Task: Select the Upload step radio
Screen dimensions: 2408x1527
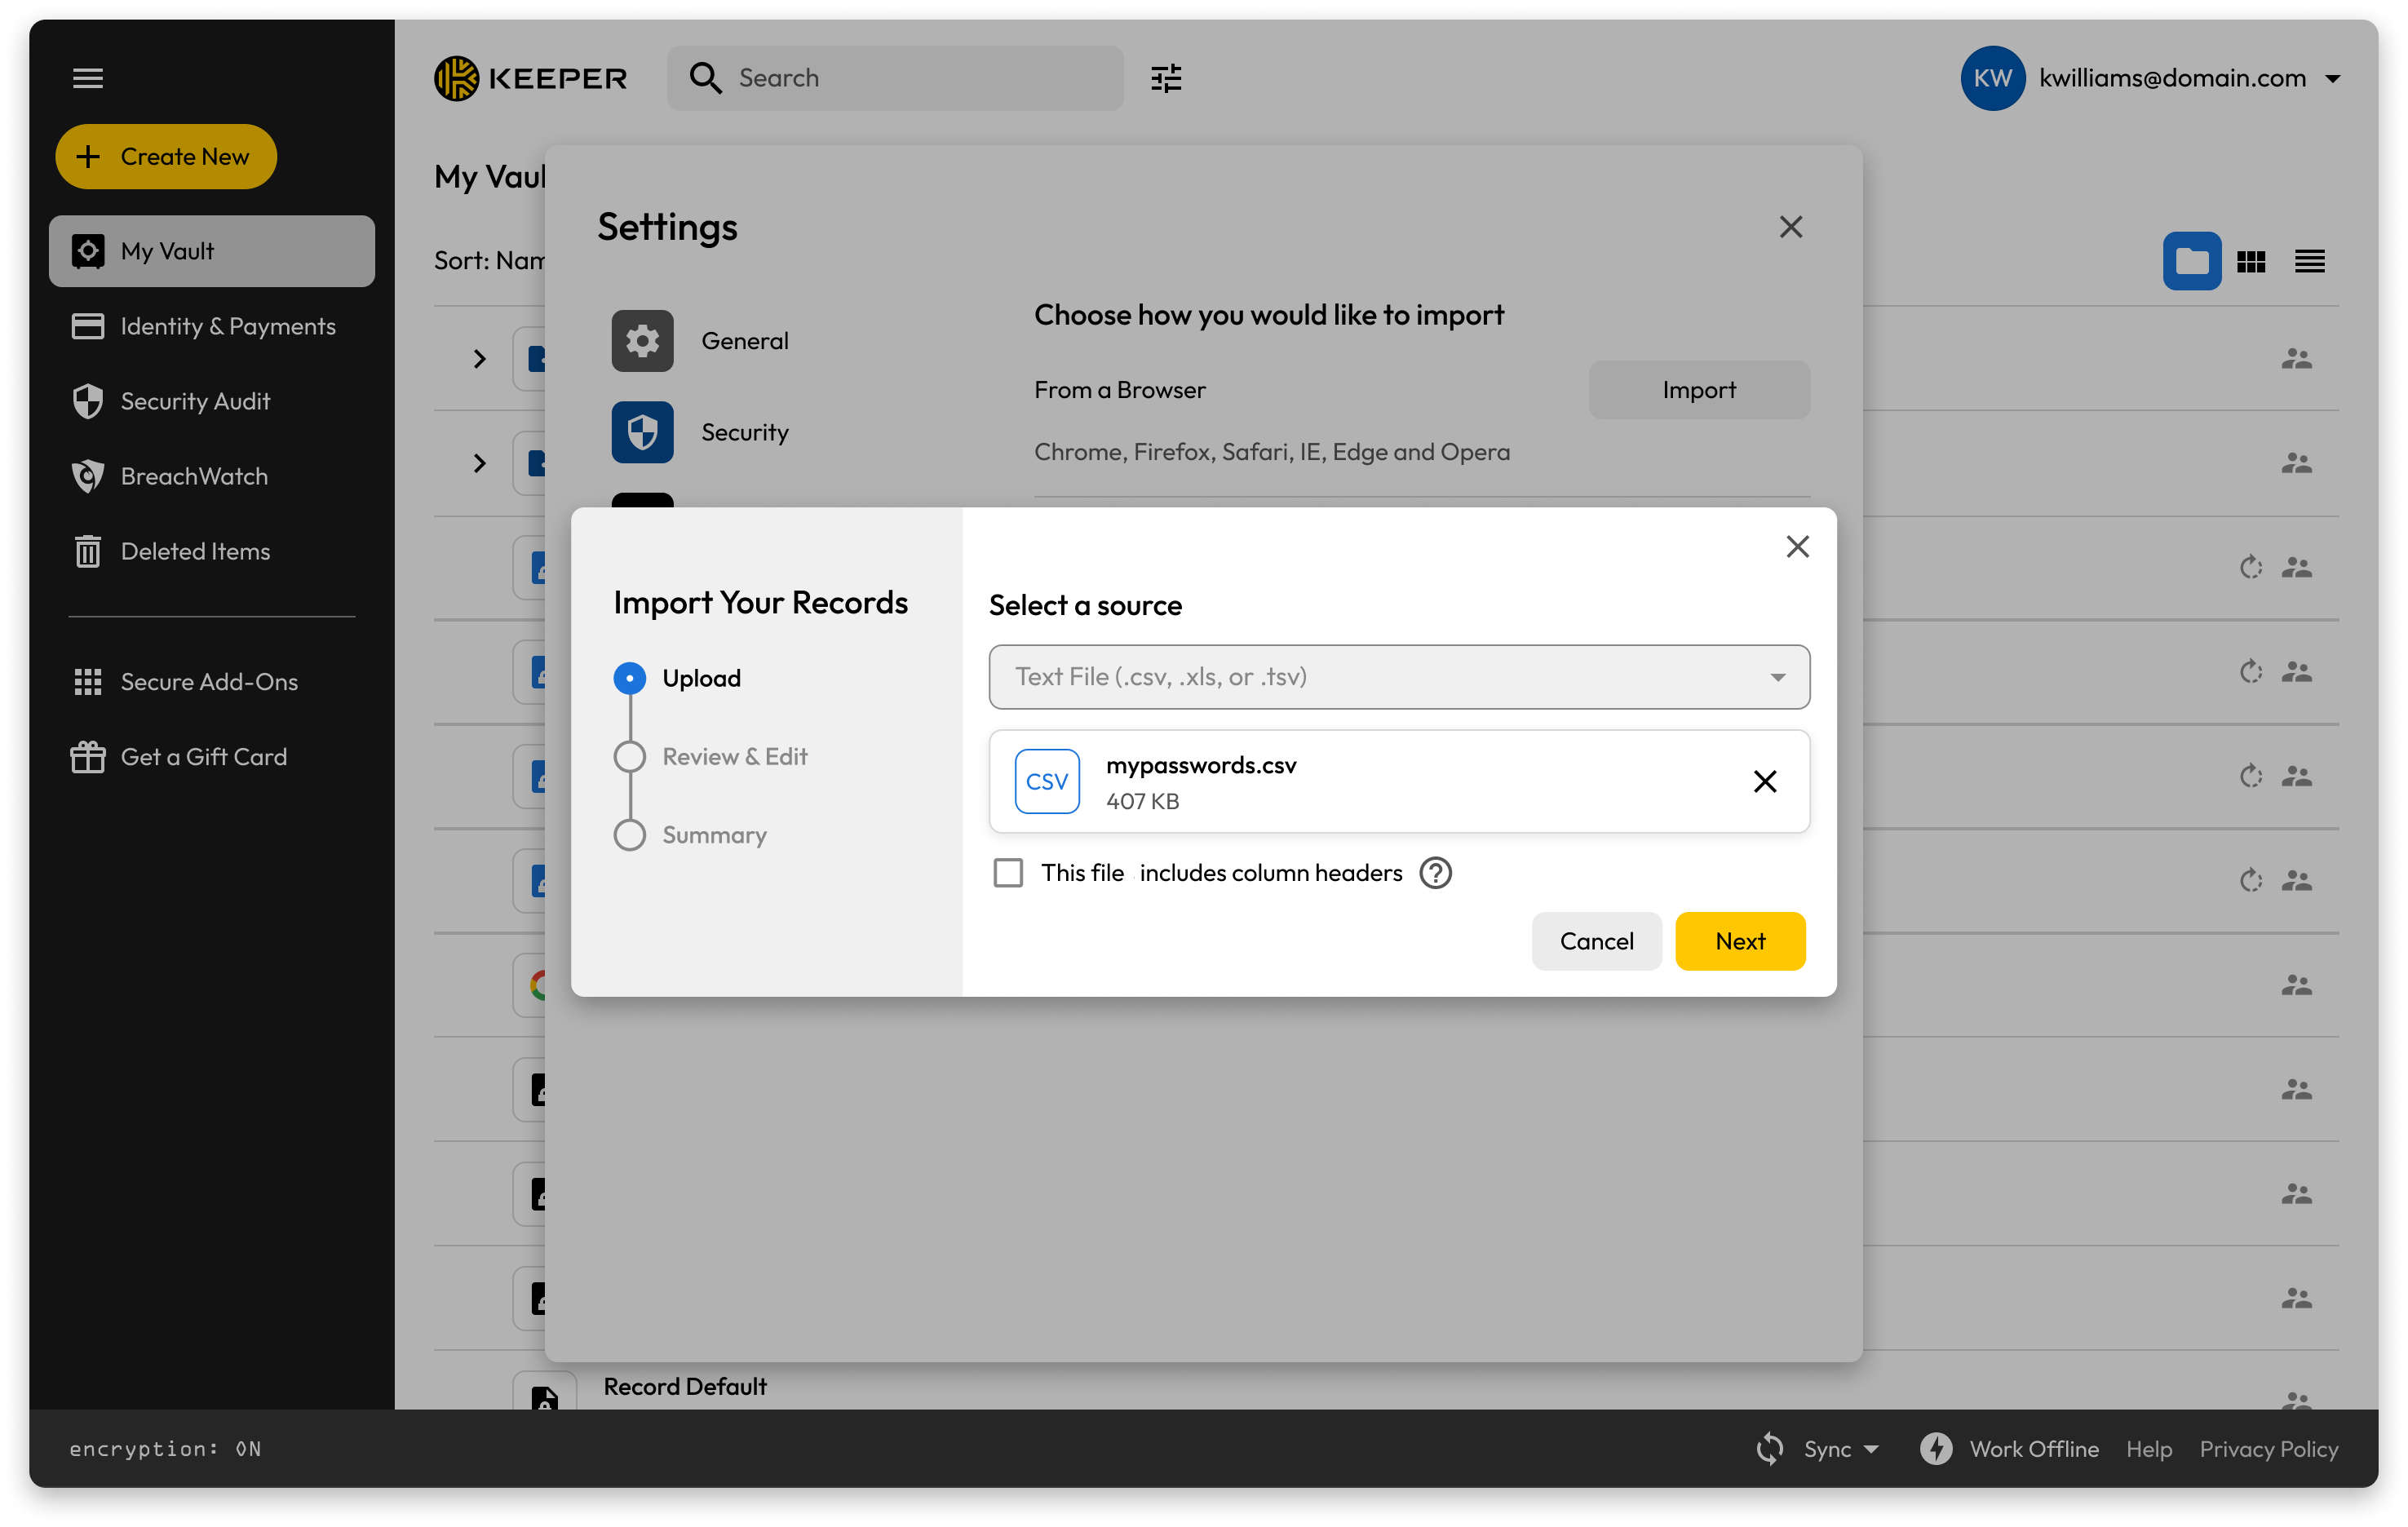Action: point(629,678)
